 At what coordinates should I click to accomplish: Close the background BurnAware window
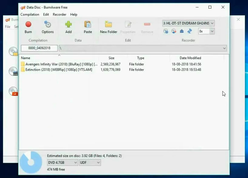(x=238, y=19)
